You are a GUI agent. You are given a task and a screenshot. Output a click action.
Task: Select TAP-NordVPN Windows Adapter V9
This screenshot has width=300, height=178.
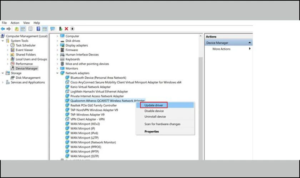click(x=94, y=110)
